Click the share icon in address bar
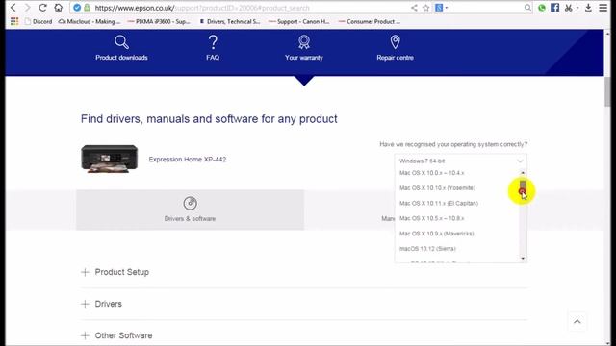 tap(414, 8)
